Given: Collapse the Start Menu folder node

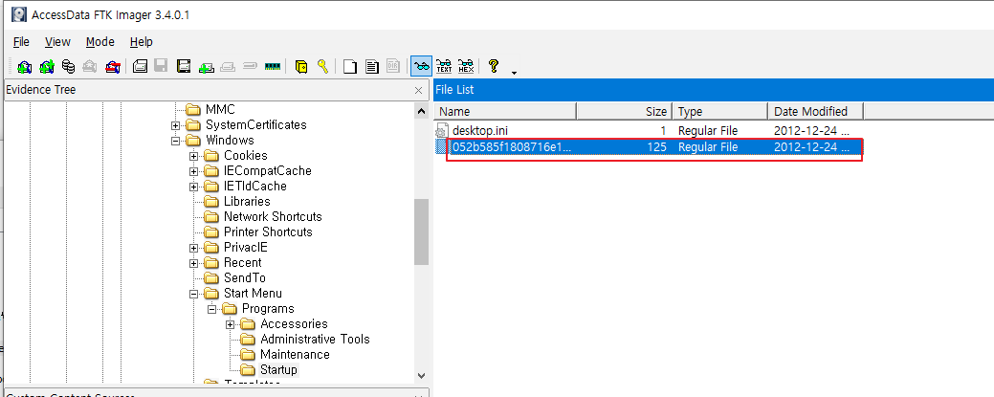Looking at the screenshot, I should (194, 294).
